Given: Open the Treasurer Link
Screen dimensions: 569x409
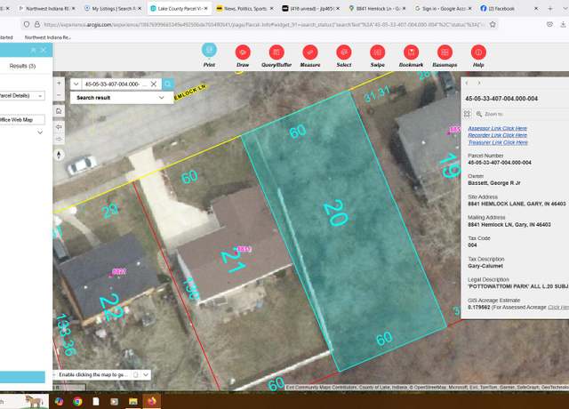Looking at the screenshot, I should click(498, 142).
